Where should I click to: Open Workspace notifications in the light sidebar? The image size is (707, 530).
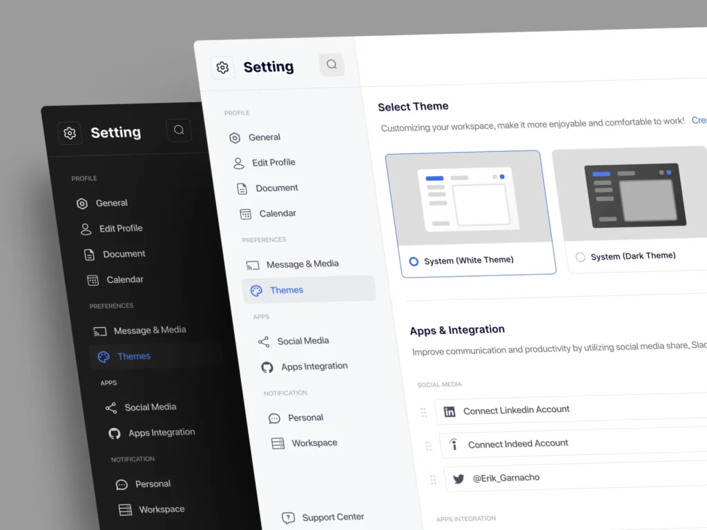click(314, 443)
